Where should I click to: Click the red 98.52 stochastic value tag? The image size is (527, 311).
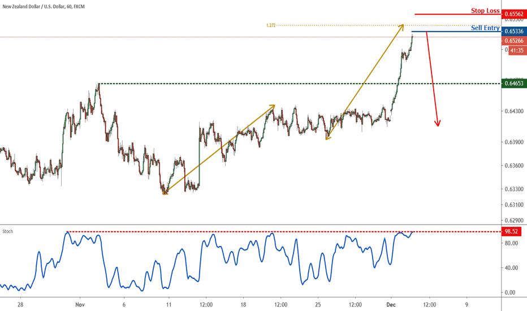tap(511, 232)
